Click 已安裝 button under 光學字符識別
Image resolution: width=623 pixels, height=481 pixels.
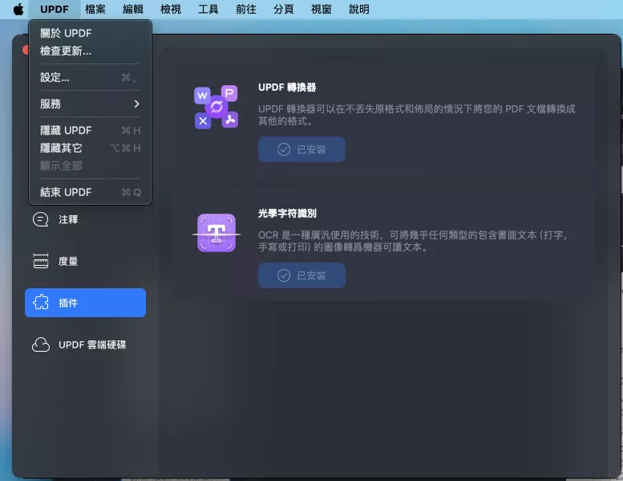[x=301, y=275]
